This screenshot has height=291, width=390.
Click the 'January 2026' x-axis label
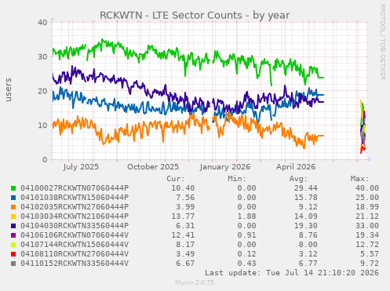(225, 167)
